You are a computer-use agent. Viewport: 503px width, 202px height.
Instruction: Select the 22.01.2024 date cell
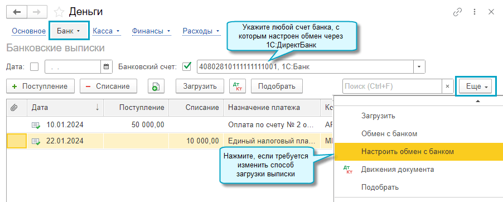coord(65,141)
